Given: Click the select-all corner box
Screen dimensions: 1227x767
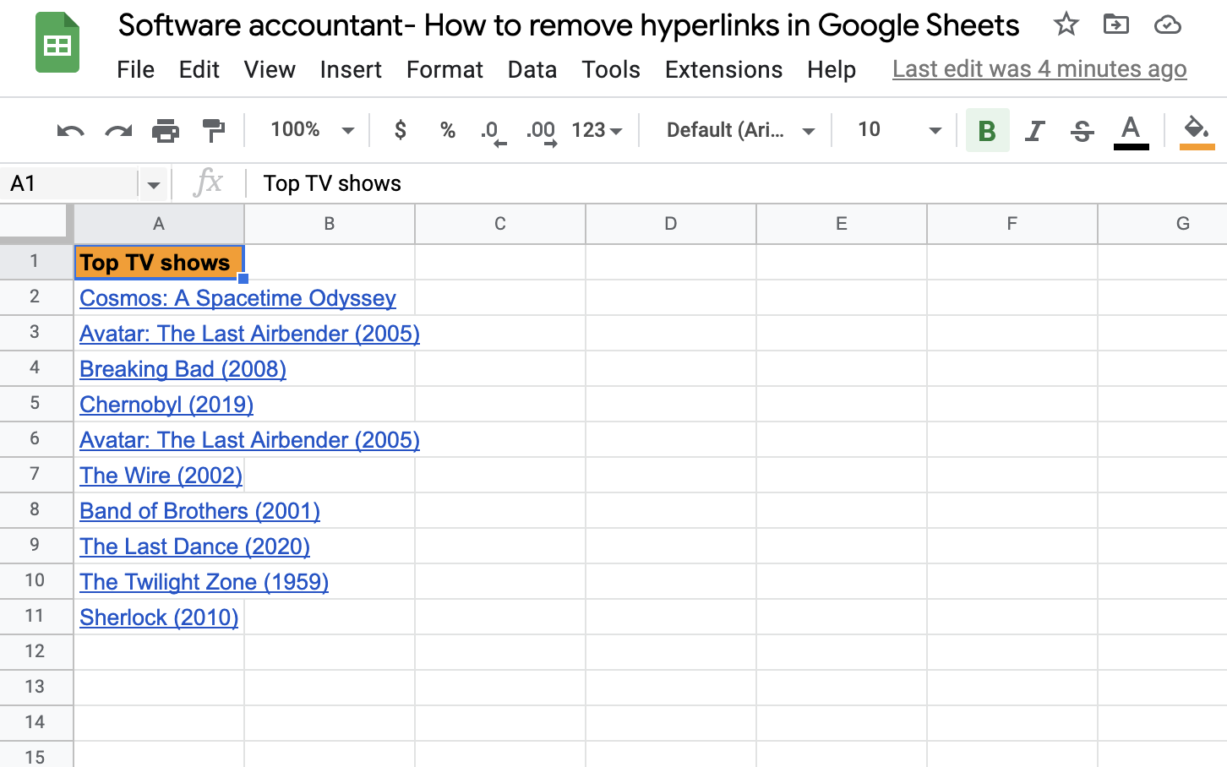Looking at the screenshot, I should tap(35, 222).
